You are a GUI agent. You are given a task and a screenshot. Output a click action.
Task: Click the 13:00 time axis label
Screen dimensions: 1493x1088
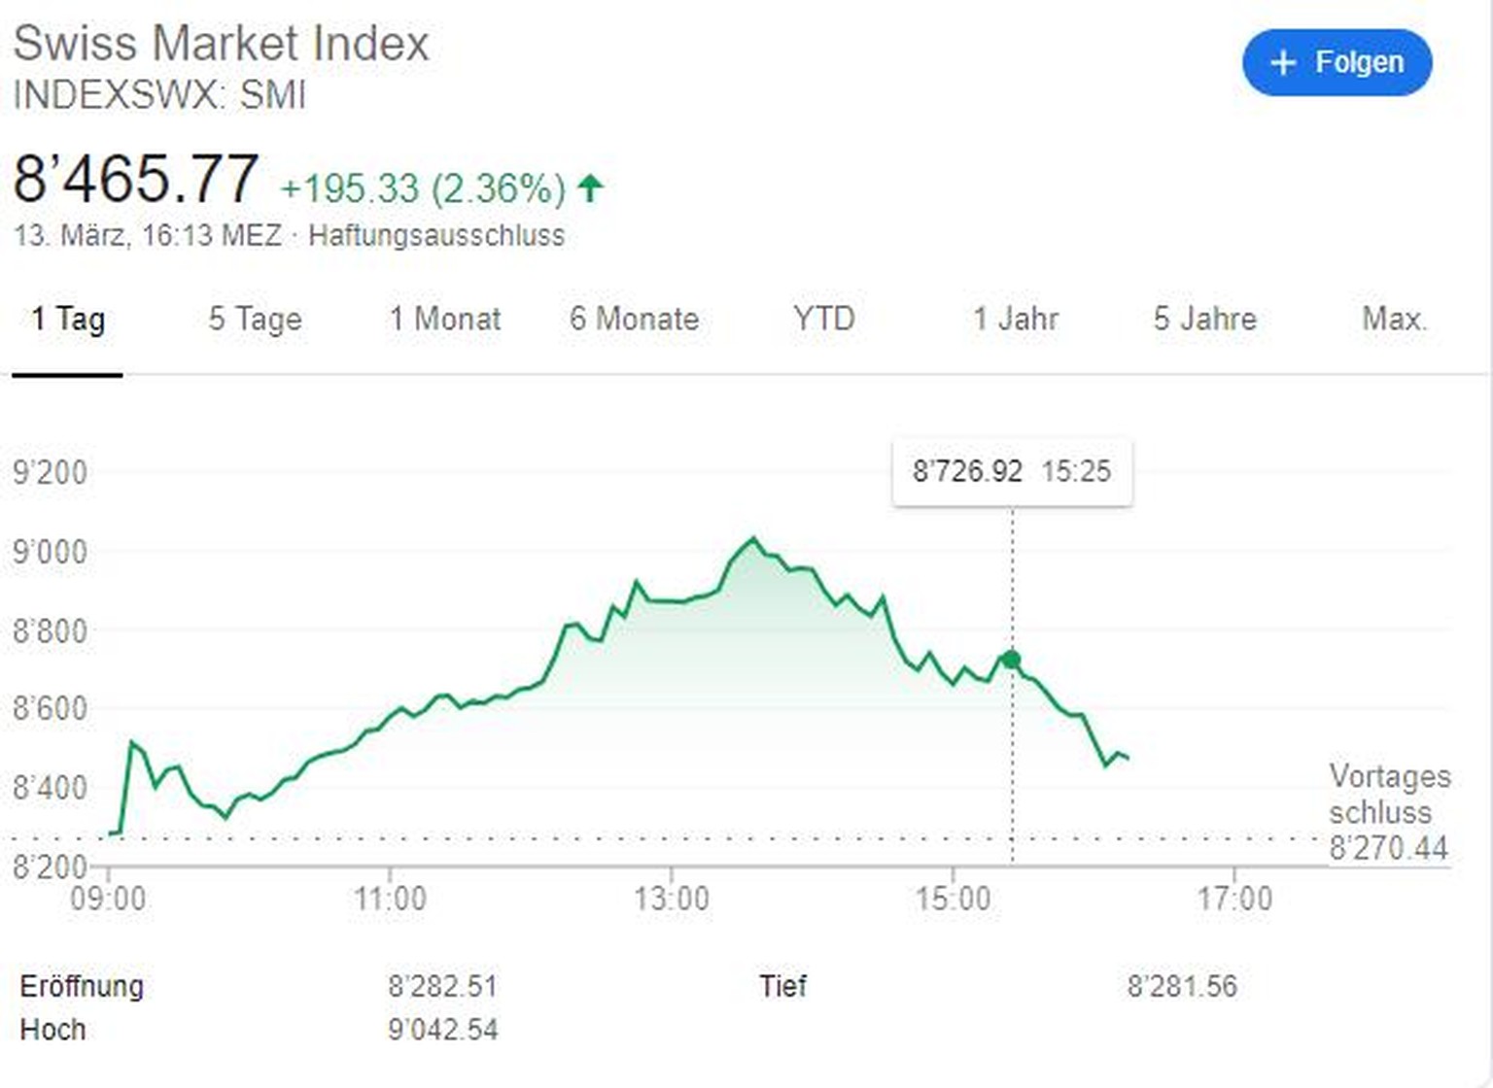click(672, 899)
